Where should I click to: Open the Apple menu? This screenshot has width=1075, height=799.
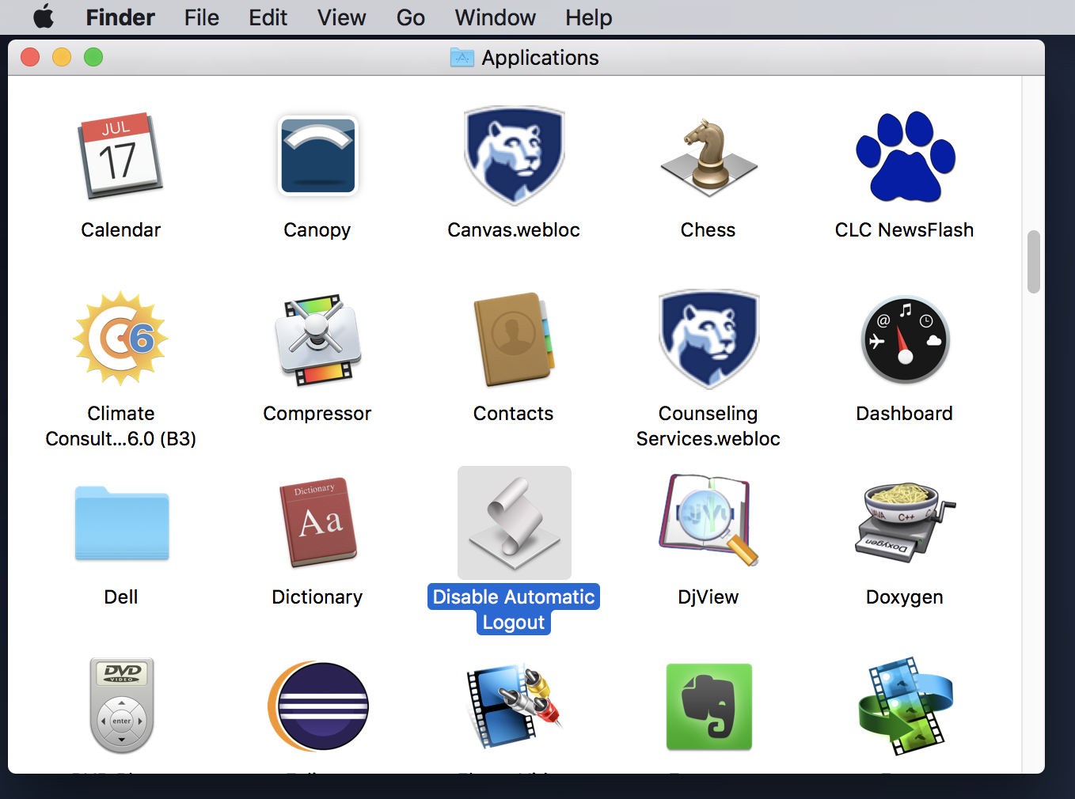pyautogui.click(x=44, y=17)
